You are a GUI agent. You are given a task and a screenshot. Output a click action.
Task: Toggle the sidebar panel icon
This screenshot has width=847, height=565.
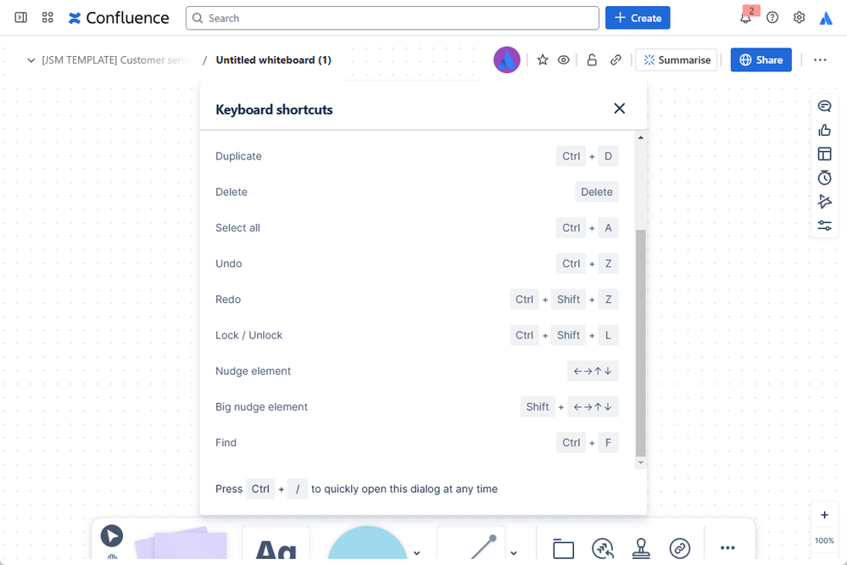[x=20, y=18]
